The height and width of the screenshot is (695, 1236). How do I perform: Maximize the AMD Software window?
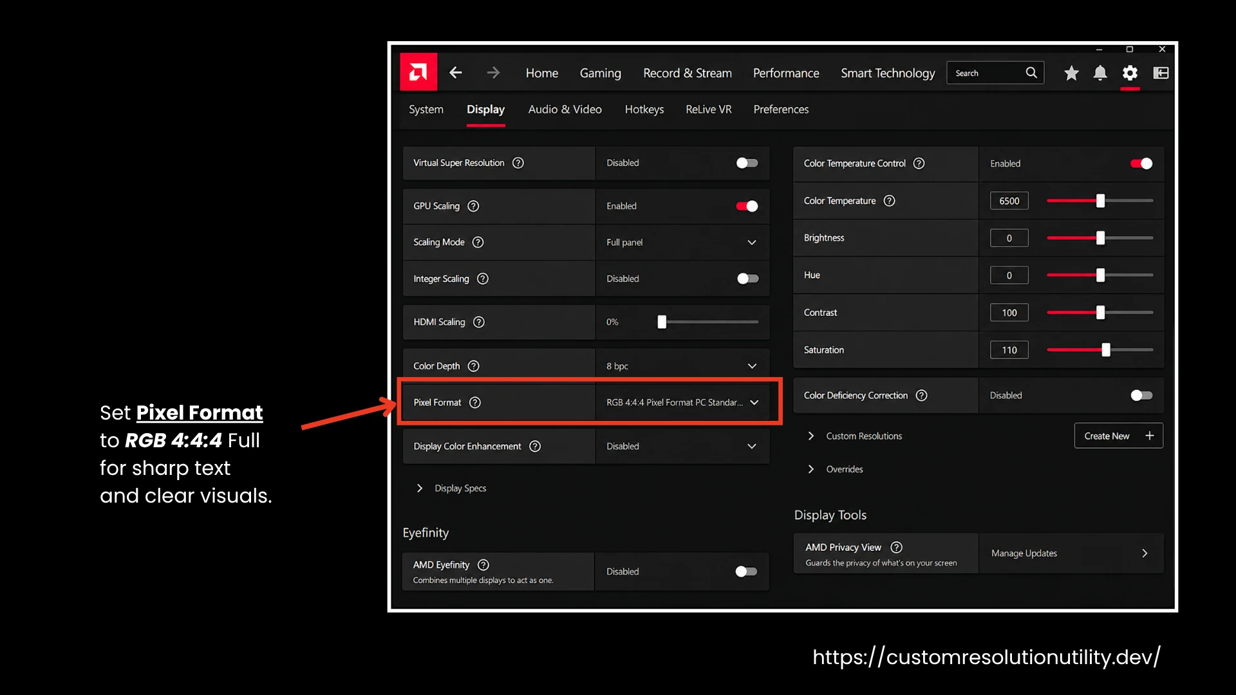click(x=1129, y=49)
